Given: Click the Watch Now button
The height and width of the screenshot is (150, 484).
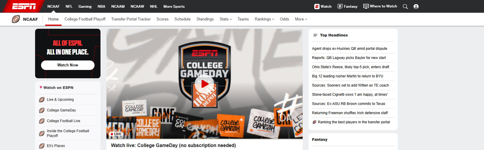Looking at the screenshot, I should point(68,65).
